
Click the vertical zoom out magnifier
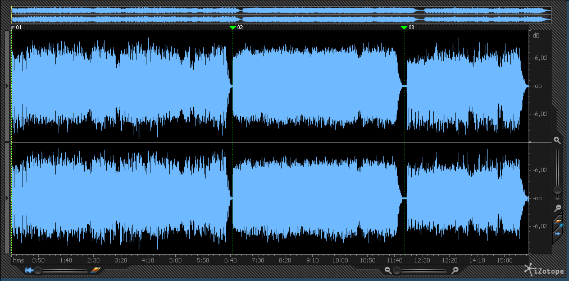[x=557, y=208]
